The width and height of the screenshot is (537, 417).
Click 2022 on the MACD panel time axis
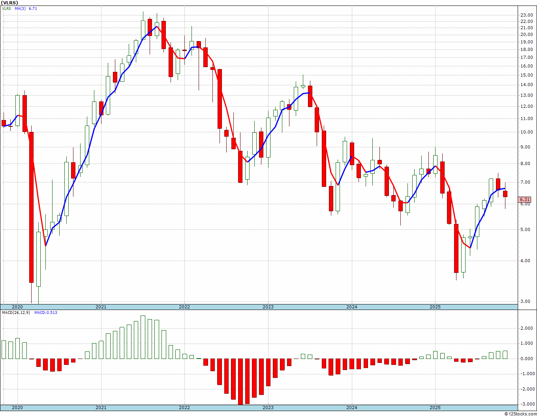click(184, 408)
